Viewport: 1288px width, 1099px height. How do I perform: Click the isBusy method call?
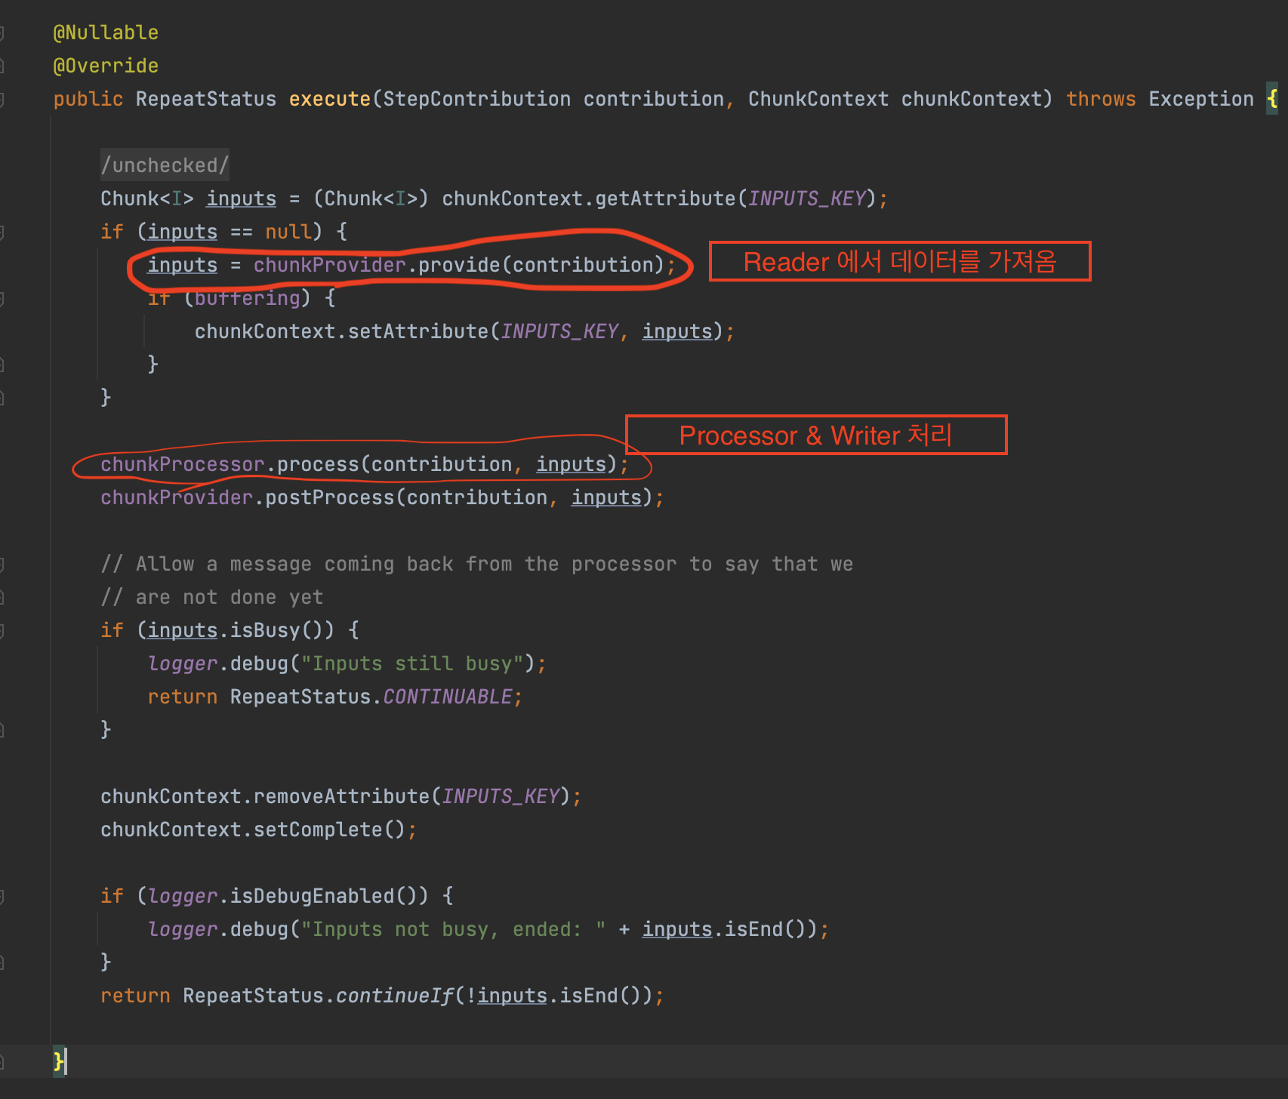click(265, 630)
